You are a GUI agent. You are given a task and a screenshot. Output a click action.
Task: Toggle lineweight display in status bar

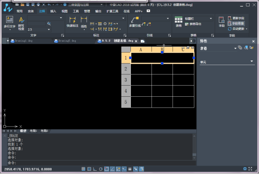coord(130,169)
